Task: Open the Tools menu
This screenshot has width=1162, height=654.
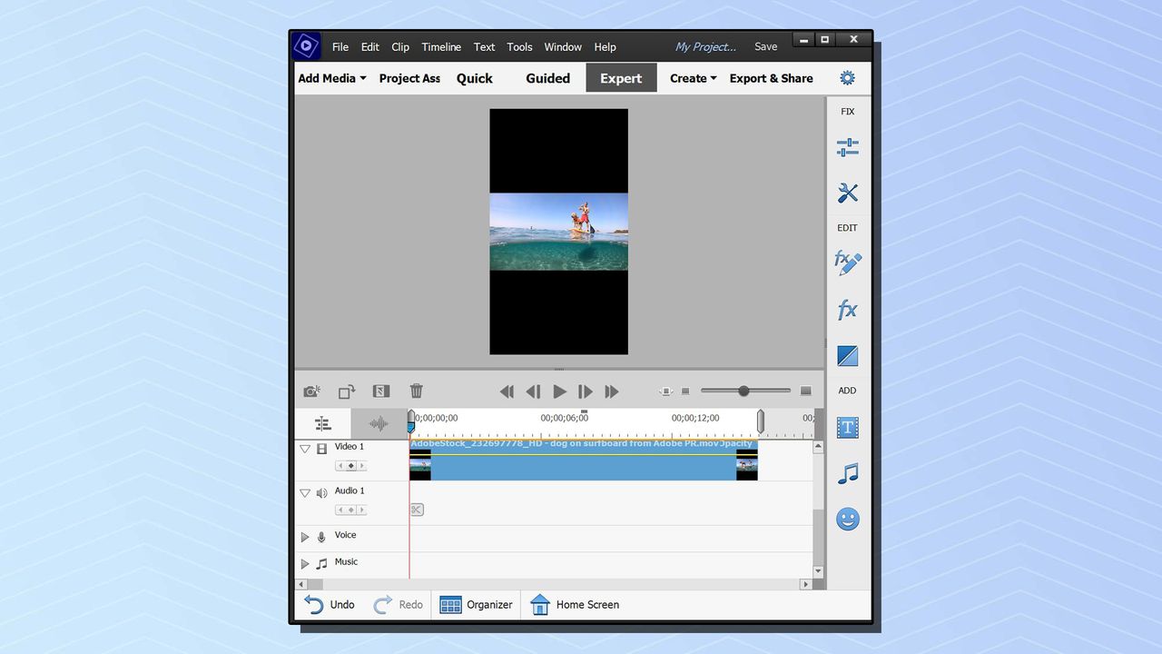Action: point(520,47)
